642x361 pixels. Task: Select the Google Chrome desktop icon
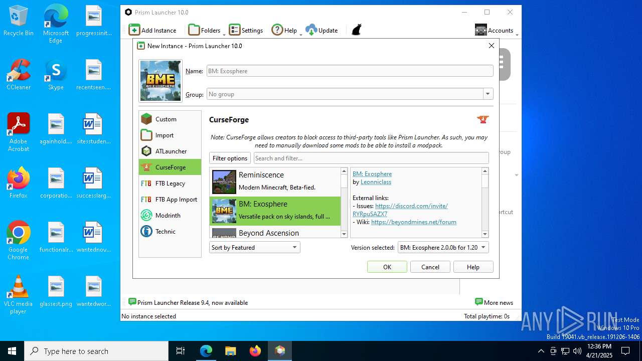19,241
